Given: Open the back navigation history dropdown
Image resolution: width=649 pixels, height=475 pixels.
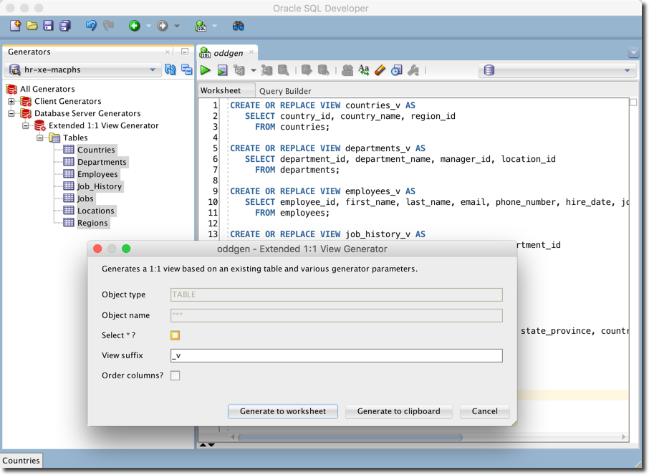Looking at the screenshot, I should click(148, 26).
